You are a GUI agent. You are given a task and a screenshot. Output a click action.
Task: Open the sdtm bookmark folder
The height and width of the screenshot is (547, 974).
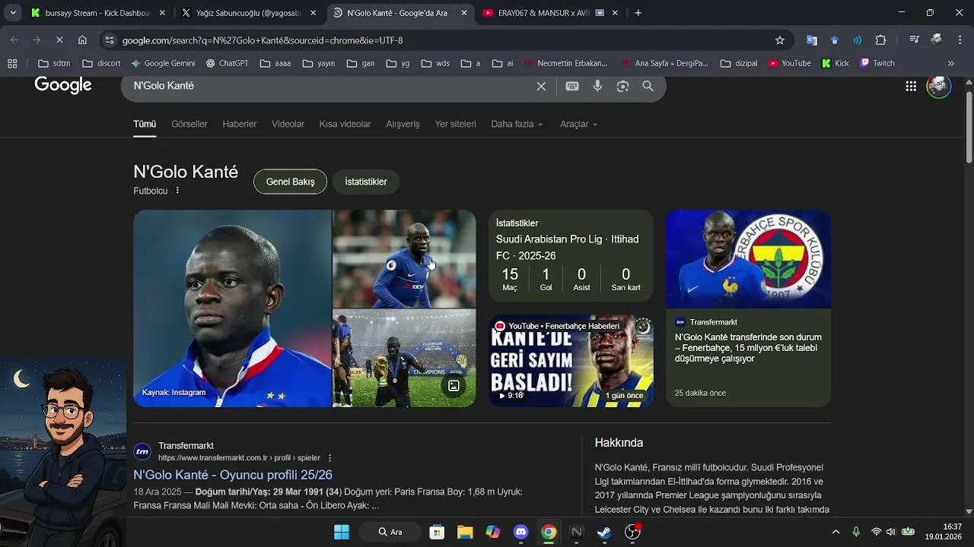(54, 63)
